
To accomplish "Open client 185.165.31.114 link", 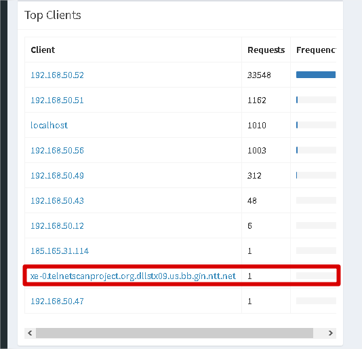I will coord(60,251).
